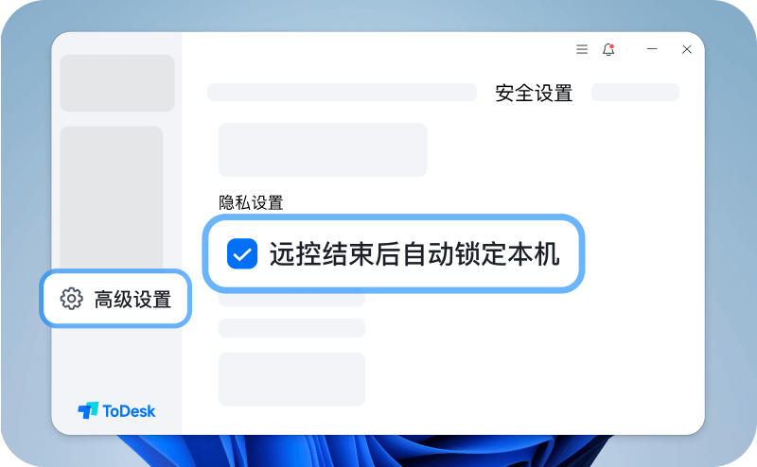Viewport: 757px width, 467px height.
Task: Click the top gray sidebar placeholder block
Action: point(117,83)
